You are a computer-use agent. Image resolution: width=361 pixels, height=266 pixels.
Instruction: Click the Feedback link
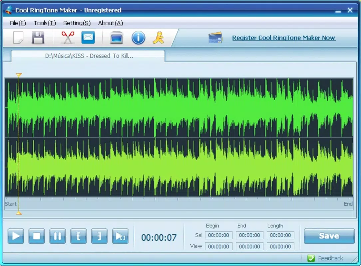(x=330, y=258)
